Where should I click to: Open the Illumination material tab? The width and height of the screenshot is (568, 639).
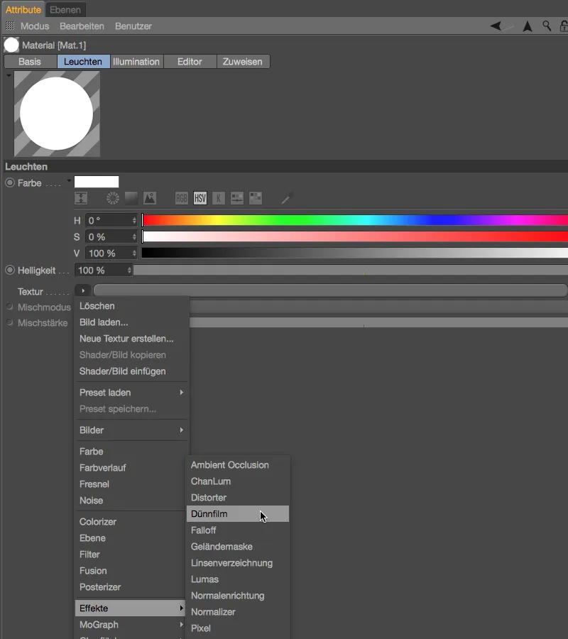tap(136, 62)
